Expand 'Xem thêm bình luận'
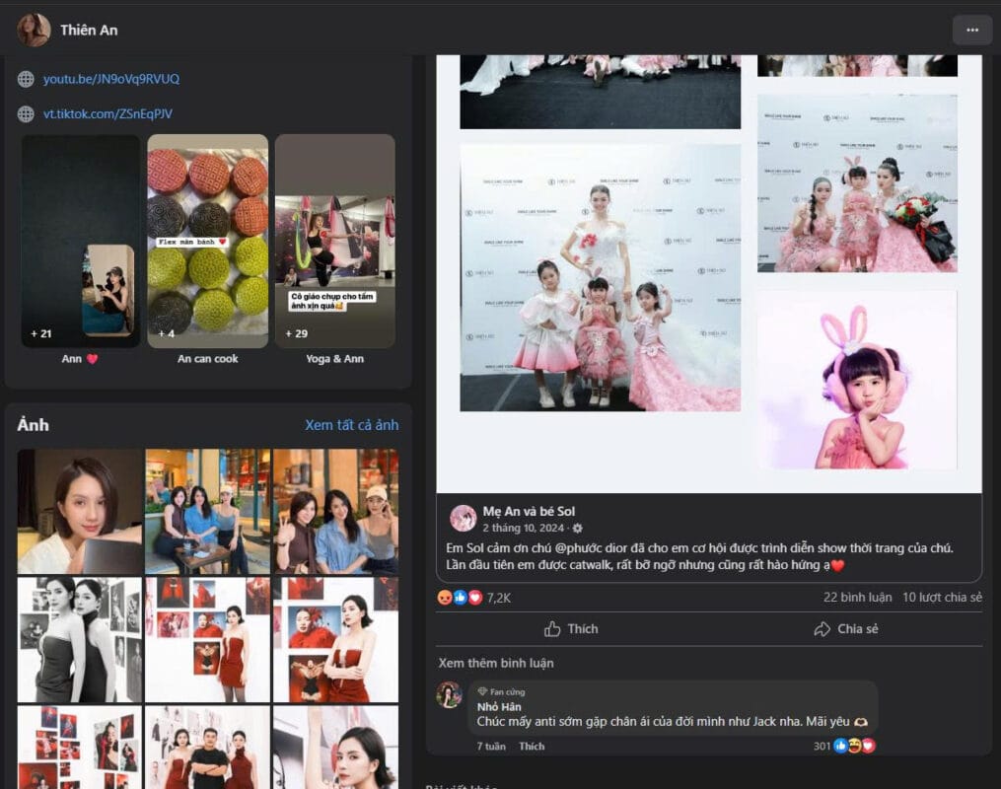 [x=496, y=663]
